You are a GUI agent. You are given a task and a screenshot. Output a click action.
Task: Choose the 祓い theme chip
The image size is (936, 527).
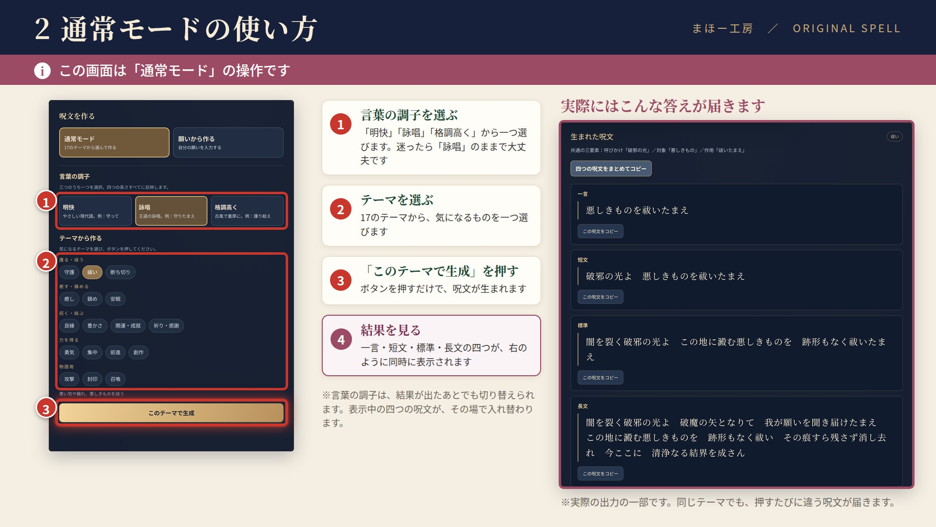[x=92, y=272]
